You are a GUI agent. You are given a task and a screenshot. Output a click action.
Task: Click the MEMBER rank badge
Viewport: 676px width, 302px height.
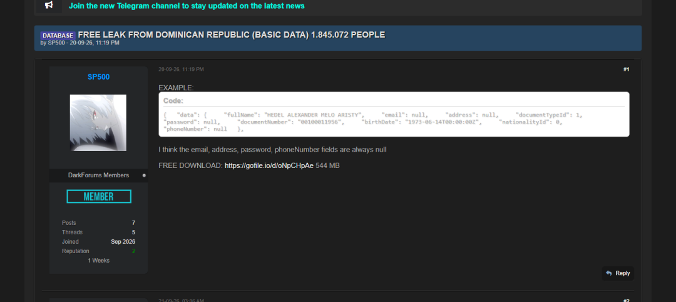[99, 197]
